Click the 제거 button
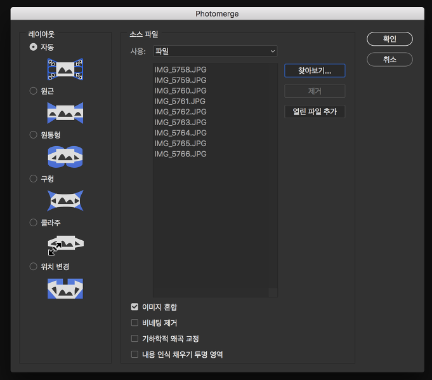 click(x=315, y=91)
